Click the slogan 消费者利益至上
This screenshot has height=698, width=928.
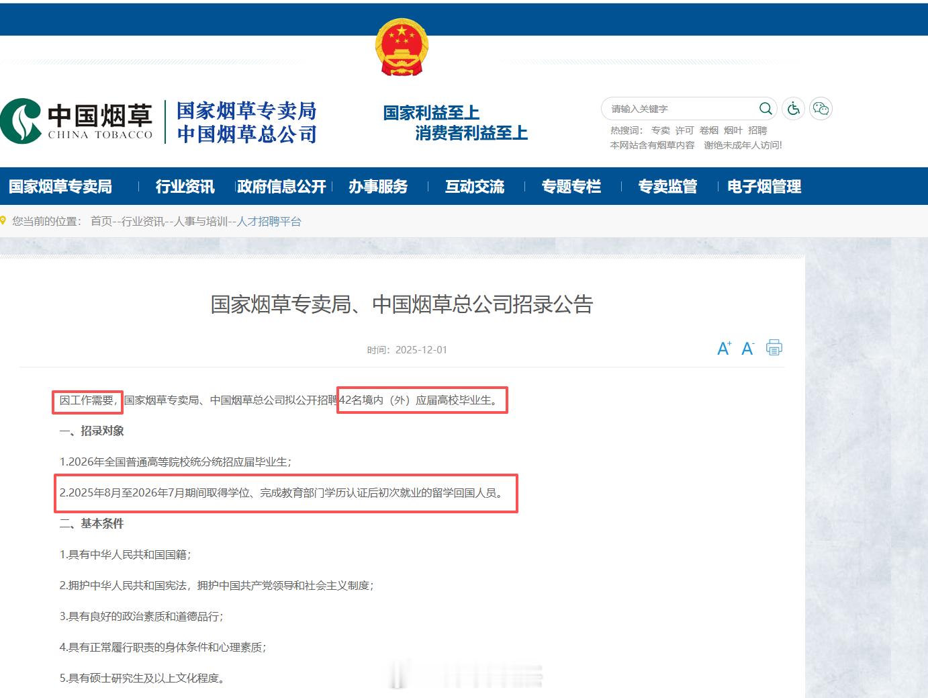471,133
